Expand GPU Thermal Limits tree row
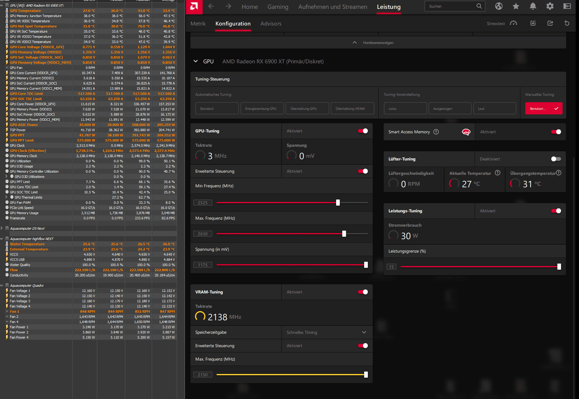The image size is (579, 399). (x=7, y=197)
